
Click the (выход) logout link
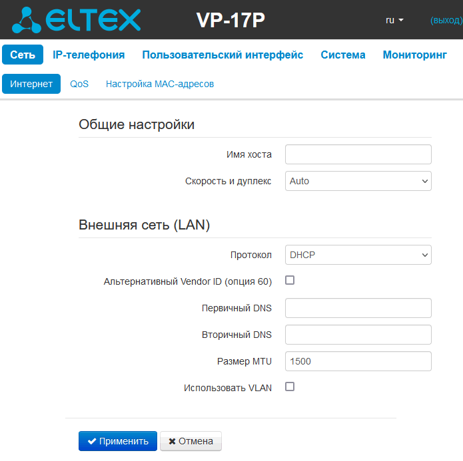[x=446, y=20]
